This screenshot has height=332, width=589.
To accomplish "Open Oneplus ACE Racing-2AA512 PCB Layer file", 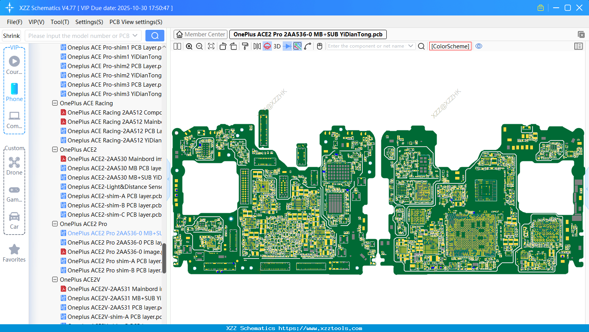I will pos(111,131).
